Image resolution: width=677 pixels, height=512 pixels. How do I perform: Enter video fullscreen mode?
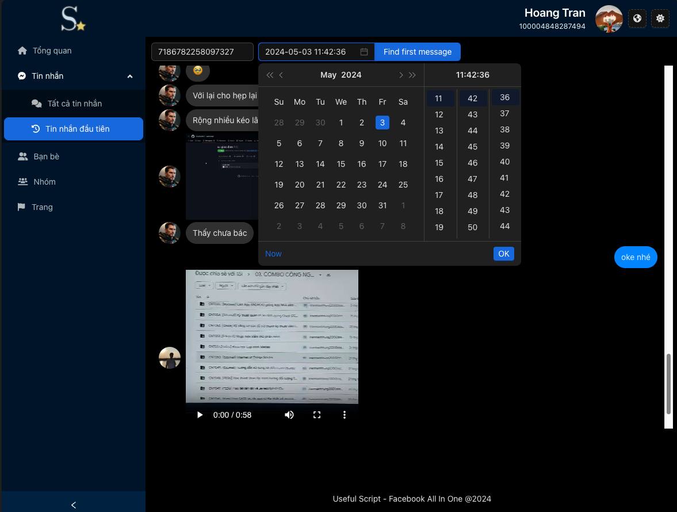[x=317, y=415]
